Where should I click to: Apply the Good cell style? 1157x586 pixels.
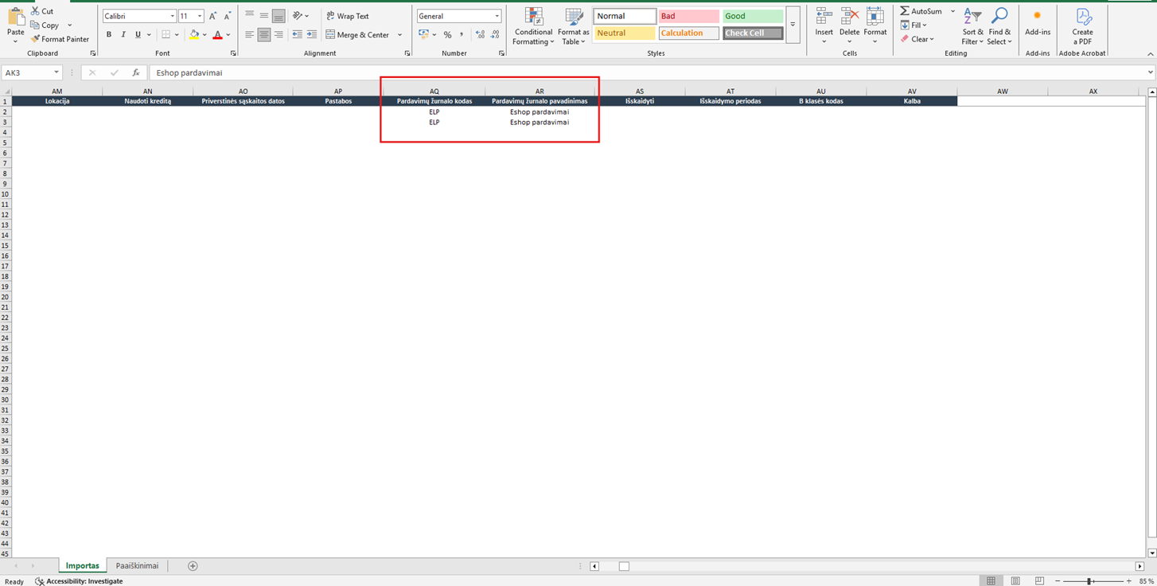click(x=753, y=16)
